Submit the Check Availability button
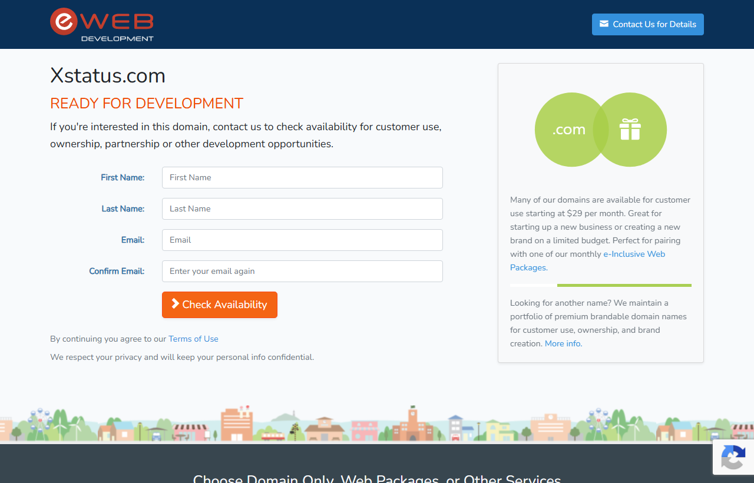 [220, 305]
